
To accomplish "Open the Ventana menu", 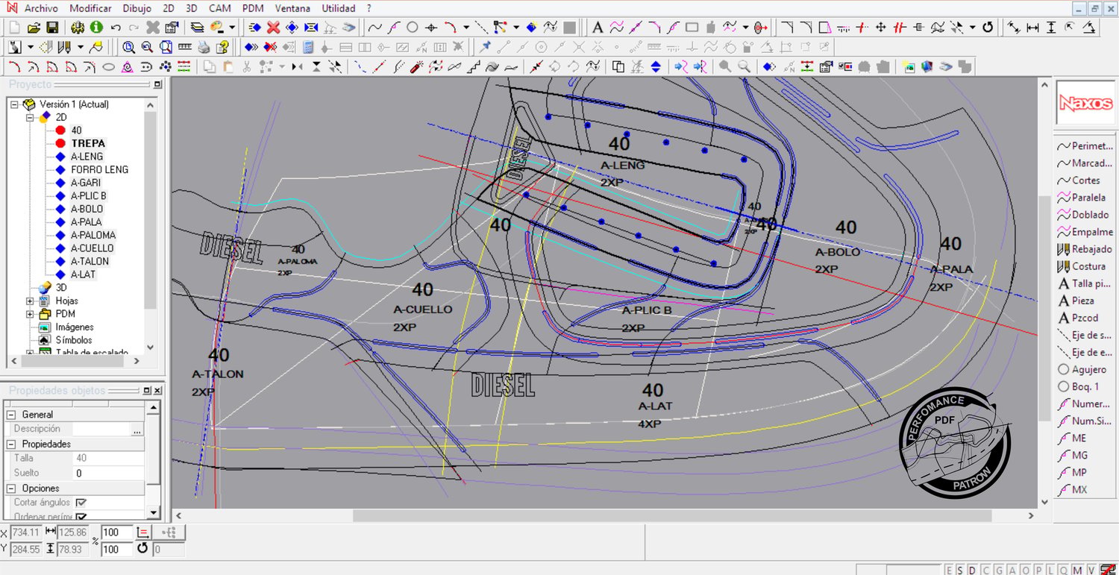I will [x=293, y=8].
